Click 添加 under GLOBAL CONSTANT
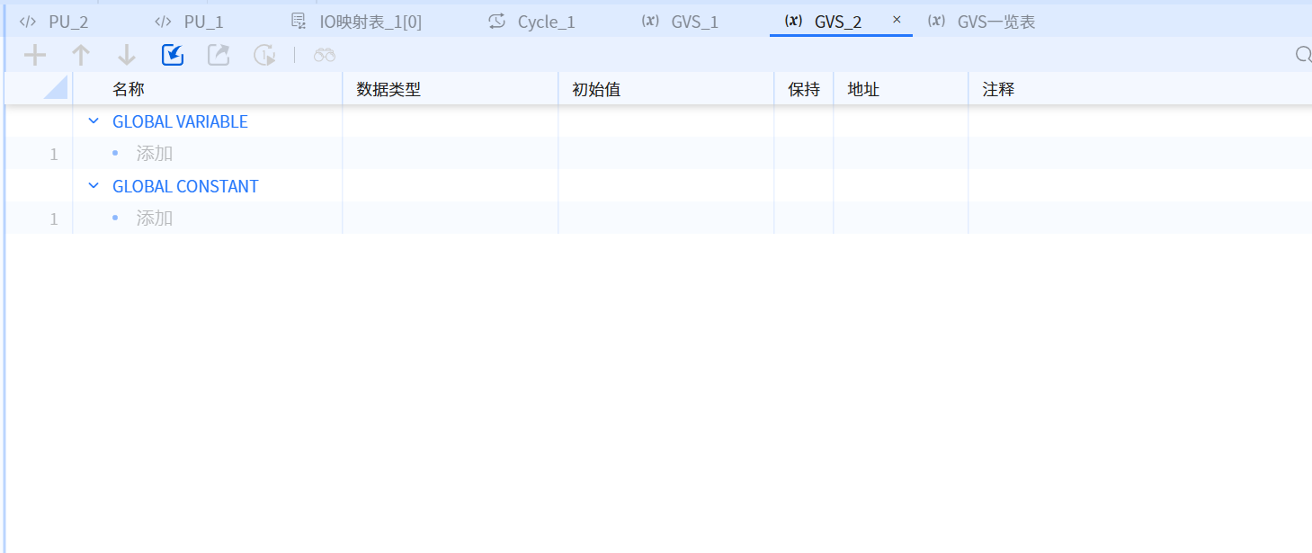 coord(154,219)
